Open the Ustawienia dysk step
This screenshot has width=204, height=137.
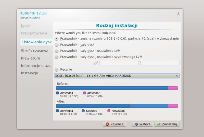point(37,42)
